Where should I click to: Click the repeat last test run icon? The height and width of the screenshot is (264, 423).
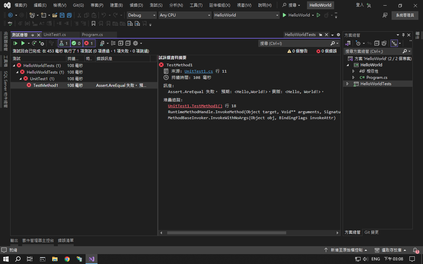click(x=34, y=43)
